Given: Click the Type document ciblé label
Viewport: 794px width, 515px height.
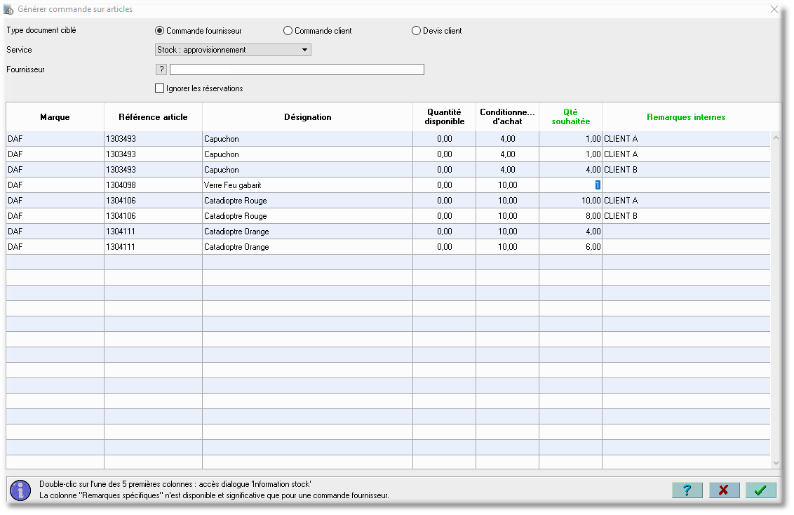Looking at the screenshot, I should point(41,30).
